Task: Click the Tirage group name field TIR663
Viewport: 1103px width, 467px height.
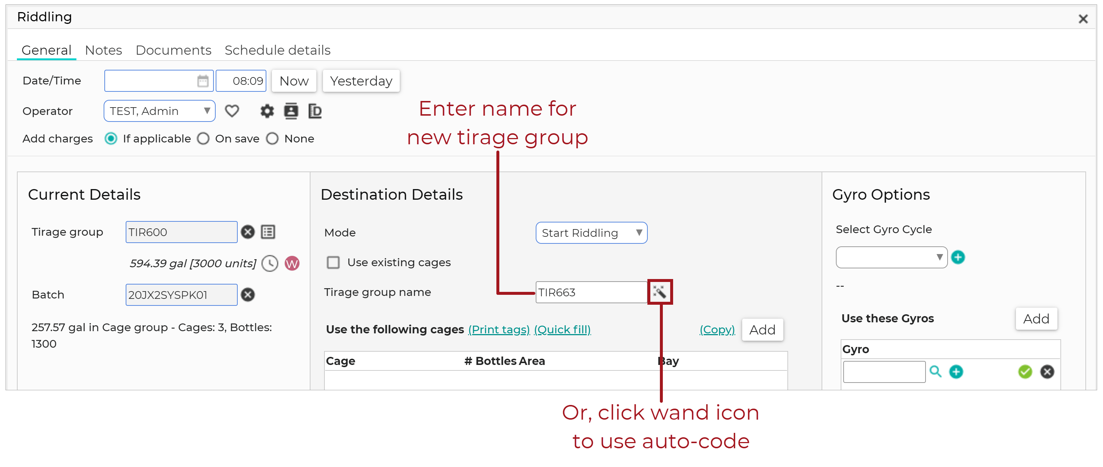Action: pos(591,292)
